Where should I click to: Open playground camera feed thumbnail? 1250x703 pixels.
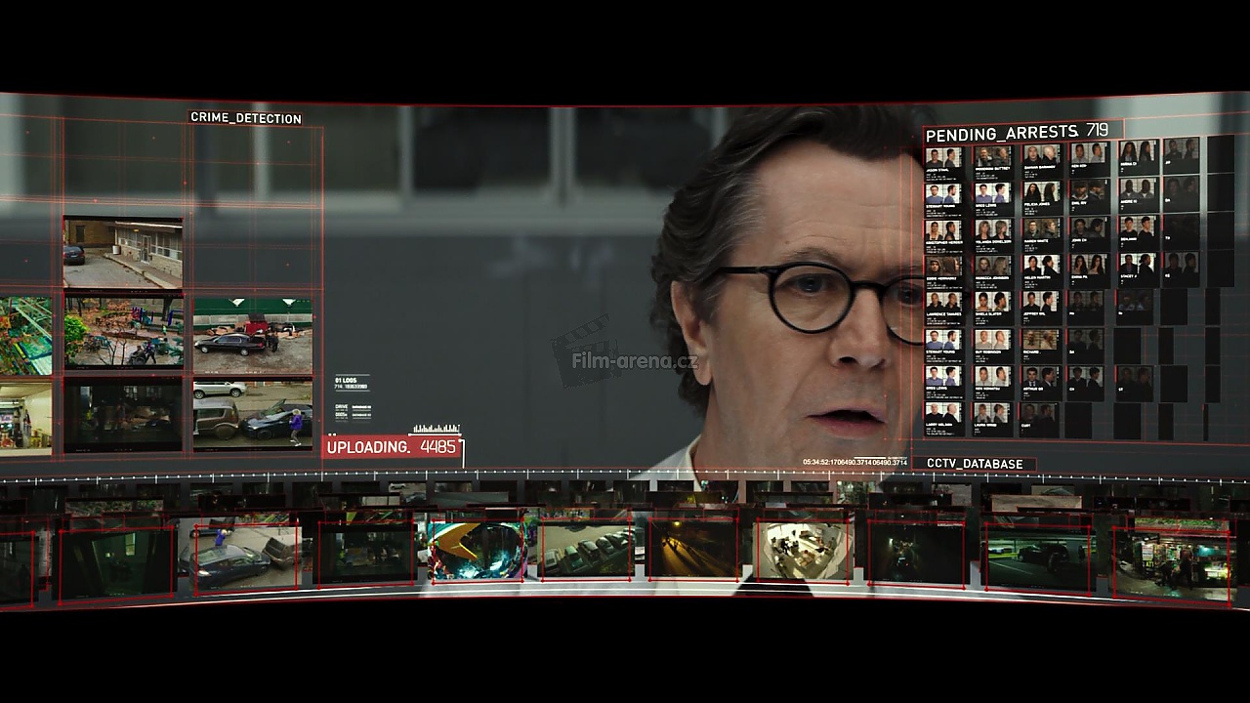(x=123, y=333)
